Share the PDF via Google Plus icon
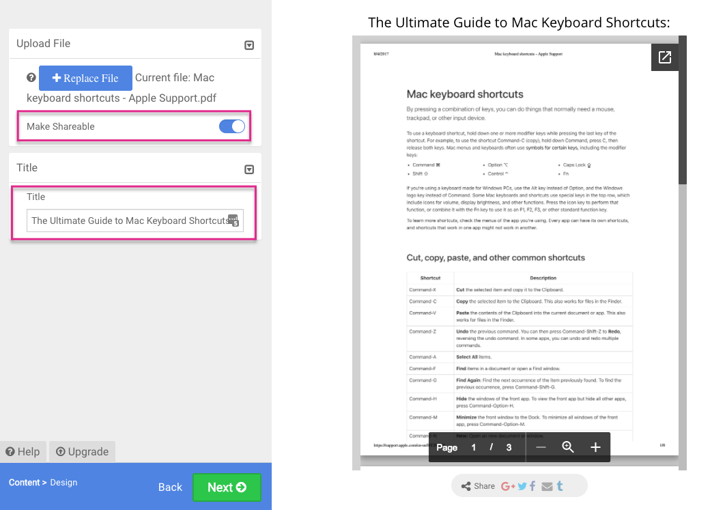 coord(508,486)
